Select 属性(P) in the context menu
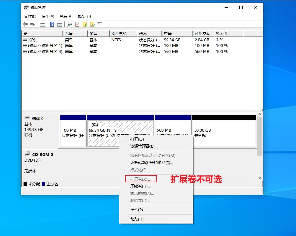Image resolution: width=296 pixels, height=236 pixels. click(156, 210)
